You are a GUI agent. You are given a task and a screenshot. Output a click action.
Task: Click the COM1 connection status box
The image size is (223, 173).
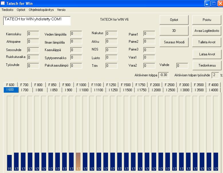37,21
